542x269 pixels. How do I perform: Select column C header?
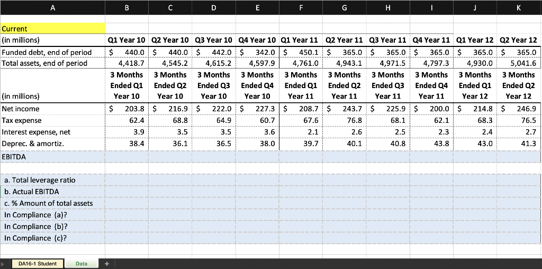click(170, 7)
